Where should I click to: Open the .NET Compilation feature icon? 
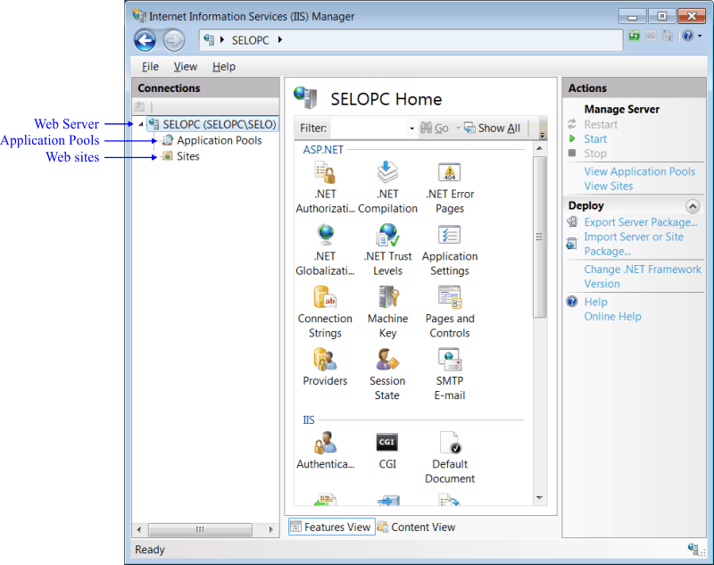(387, 172)
